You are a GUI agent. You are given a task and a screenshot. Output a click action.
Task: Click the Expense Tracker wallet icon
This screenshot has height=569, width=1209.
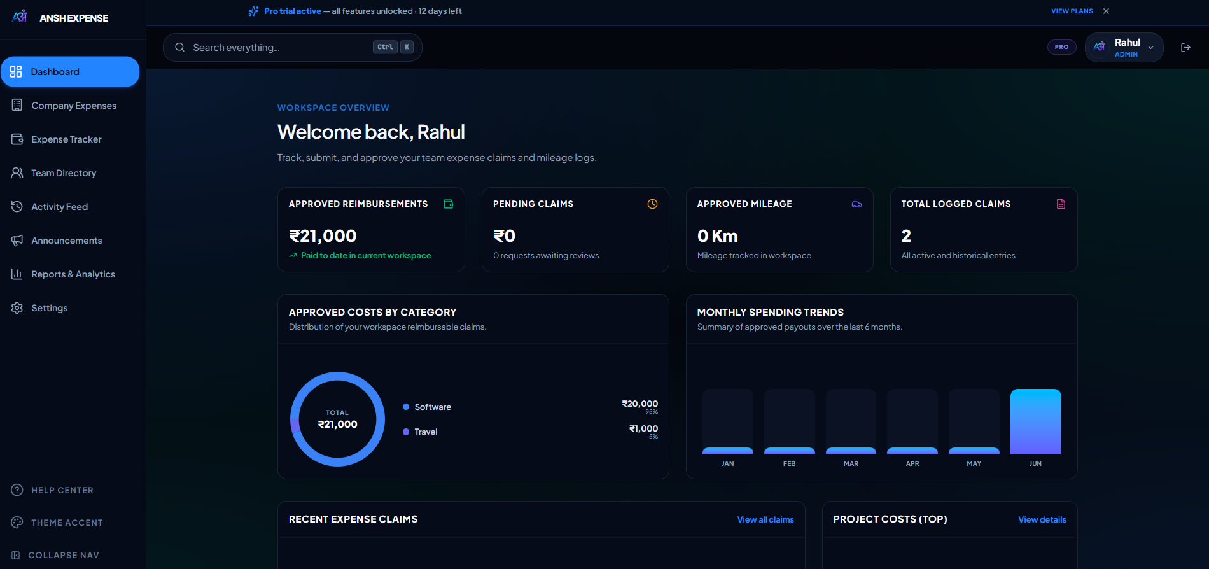point(17,139)
